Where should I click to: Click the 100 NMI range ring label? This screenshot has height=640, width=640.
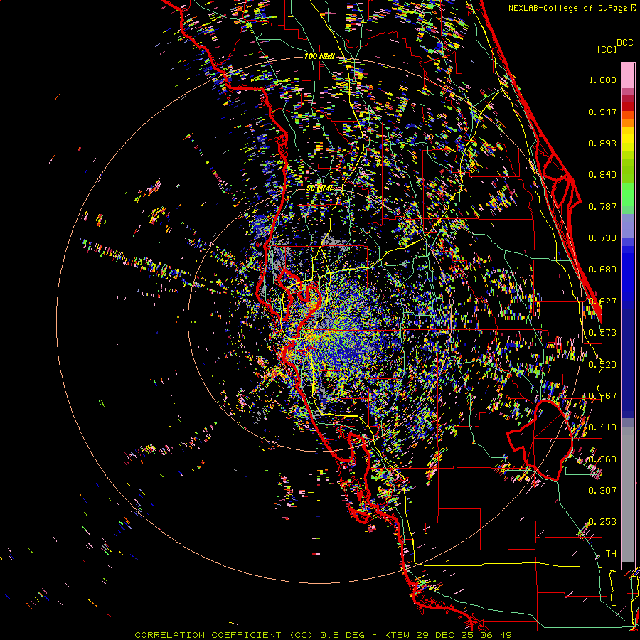(x=319, y=56)
